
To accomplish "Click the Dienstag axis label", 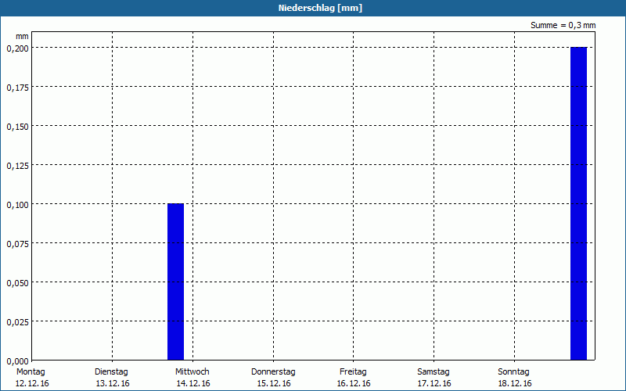I will click(111, 371).
